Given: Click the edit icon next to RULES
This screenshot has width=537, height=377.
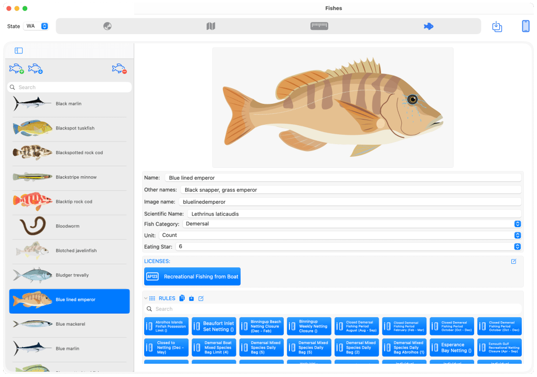Looking at the screenshot, I should pos(201,298).
